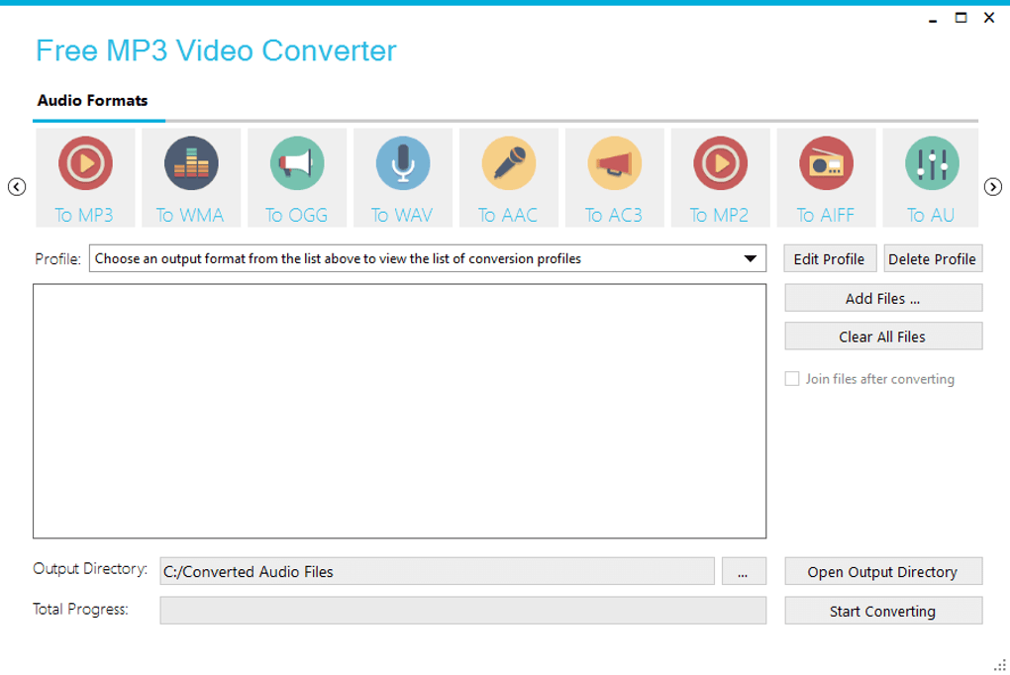Close the Free MP3 Video Converter window
The height and width of the screenshot is (675, 1010).
coord(989,18)
